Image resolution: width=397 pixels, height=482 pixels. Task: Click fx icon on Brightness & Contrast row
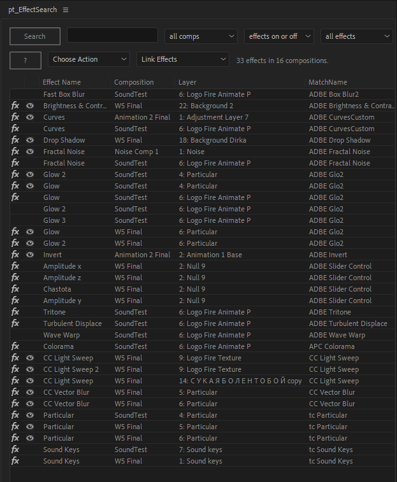pyautogui.click(x=15, y=106)
